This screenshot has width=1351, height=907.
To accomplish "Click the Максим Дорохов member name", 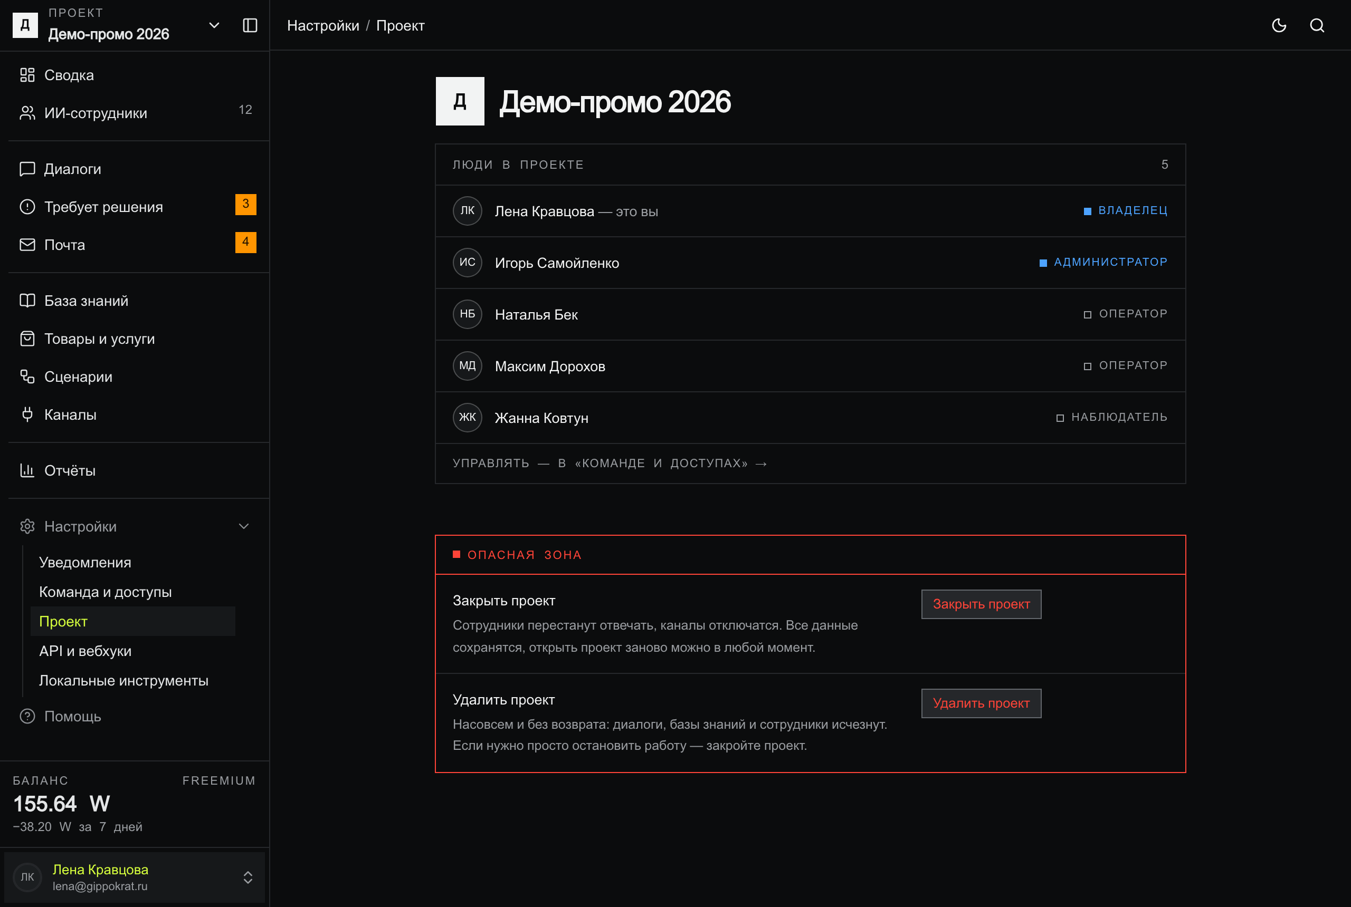I will tap(550, 366).
